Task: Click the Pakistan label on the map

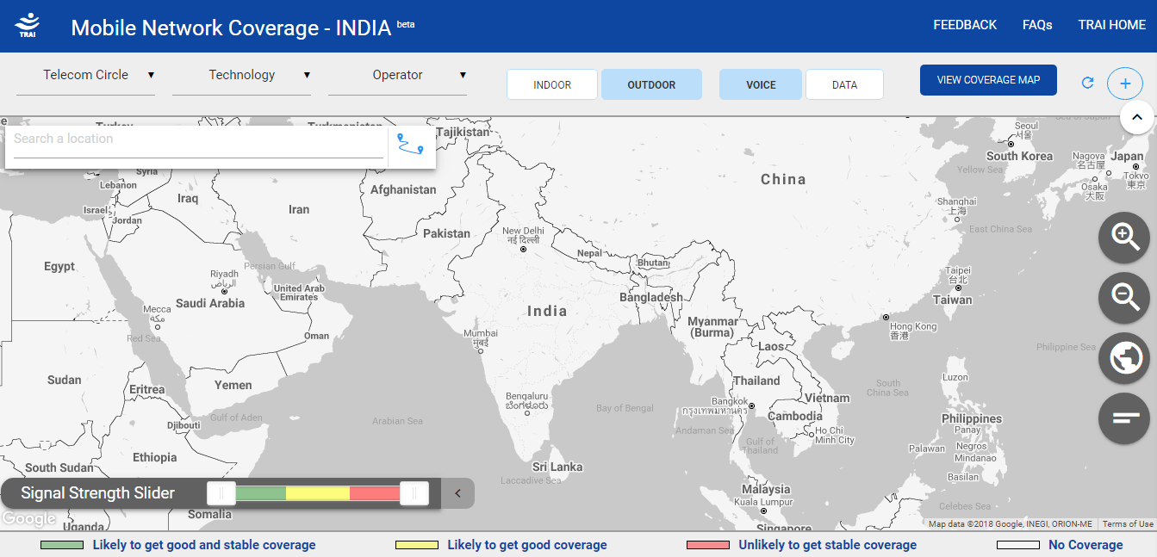Action: 446,233
